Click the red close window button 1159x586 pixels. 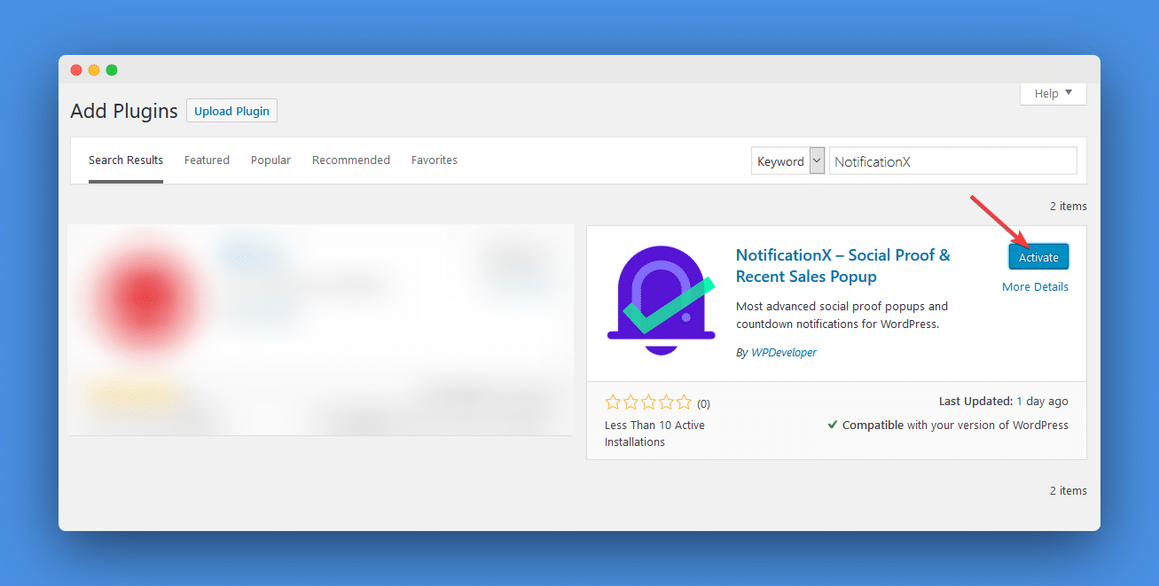pos(76,70)
